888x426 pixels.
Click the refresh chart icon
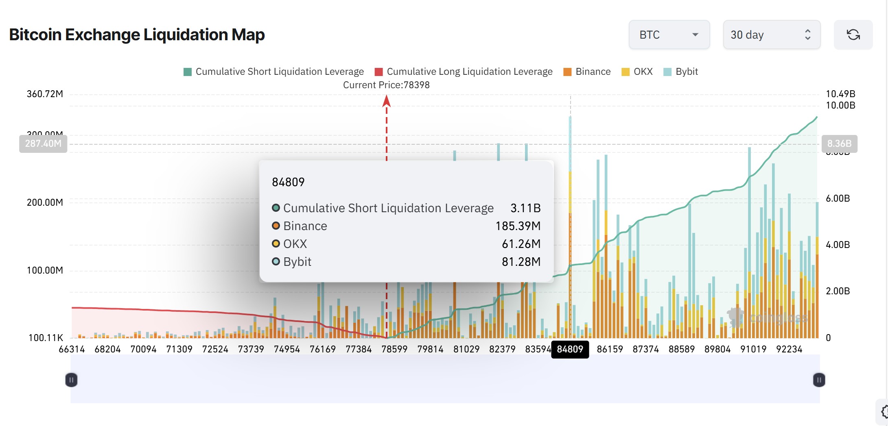tap(853, 35)
